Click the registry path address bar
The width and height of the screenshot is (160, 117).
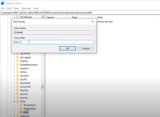click(80, 13)
